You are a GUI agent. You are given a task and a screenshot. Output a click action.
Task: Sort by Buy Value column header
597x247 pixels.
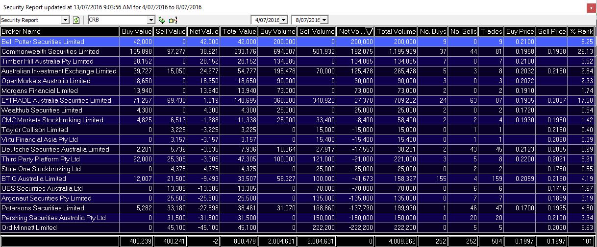[137, 32]
